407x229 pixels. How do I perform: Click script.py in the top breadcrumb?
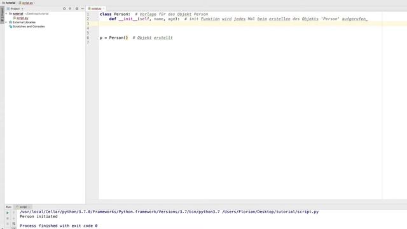pos(27,3)
